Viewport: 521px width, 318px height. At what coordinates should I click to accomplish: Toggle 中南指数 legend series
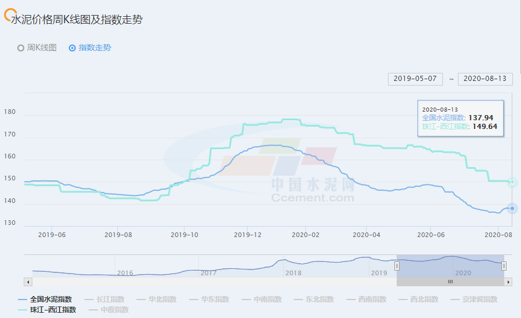(262, 299)
